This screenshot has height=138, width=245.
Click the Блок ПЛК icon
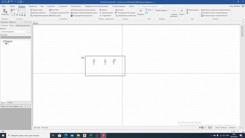tap(50, 10)
